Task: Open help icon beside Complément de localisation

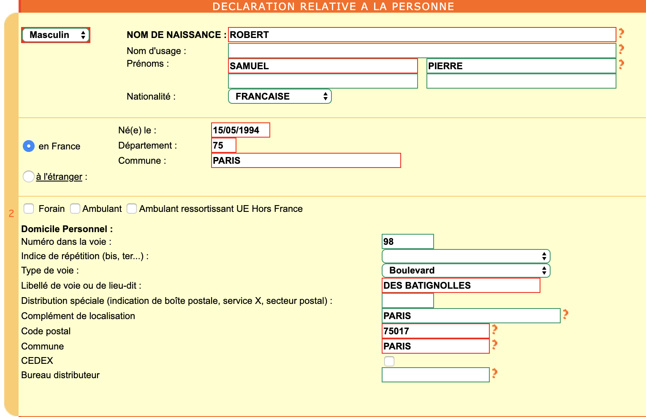Action: [565, 314]
